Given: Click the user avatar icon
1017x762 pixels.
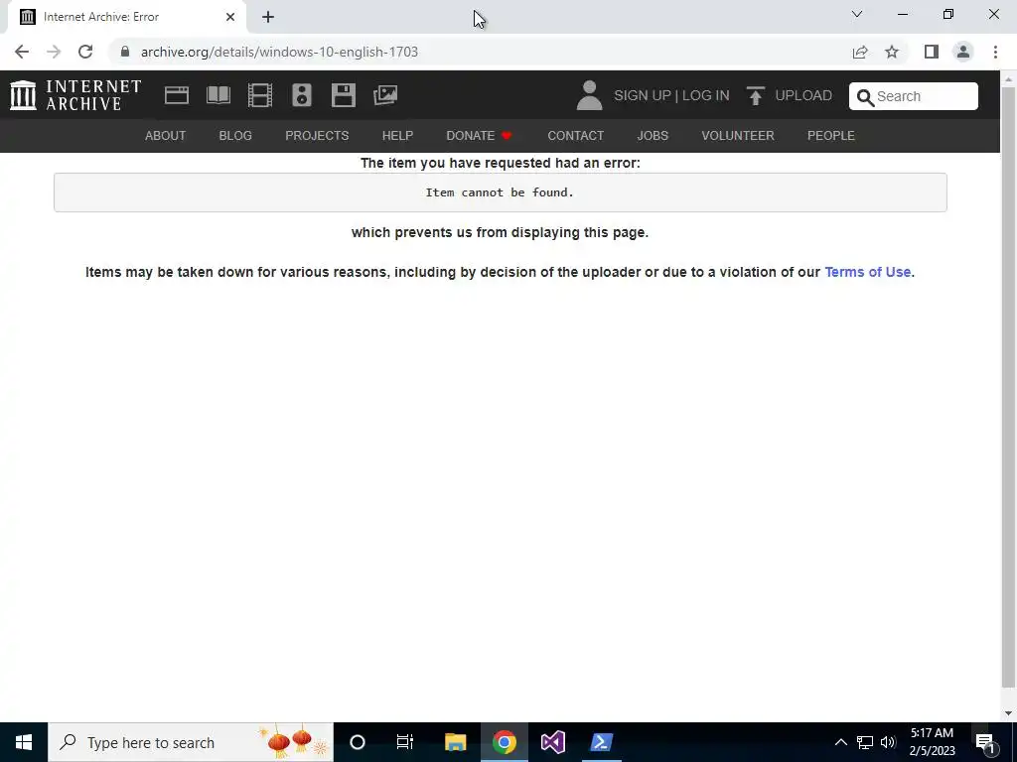Looking at the screenshot, I should (589, 95).
